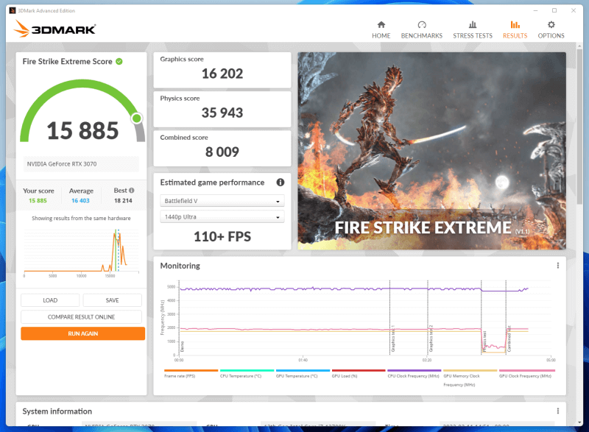The height and width of the screenshot is (432, 589).
Task: Click the Benchmarks gauge icon
Action: coord(422,25)
